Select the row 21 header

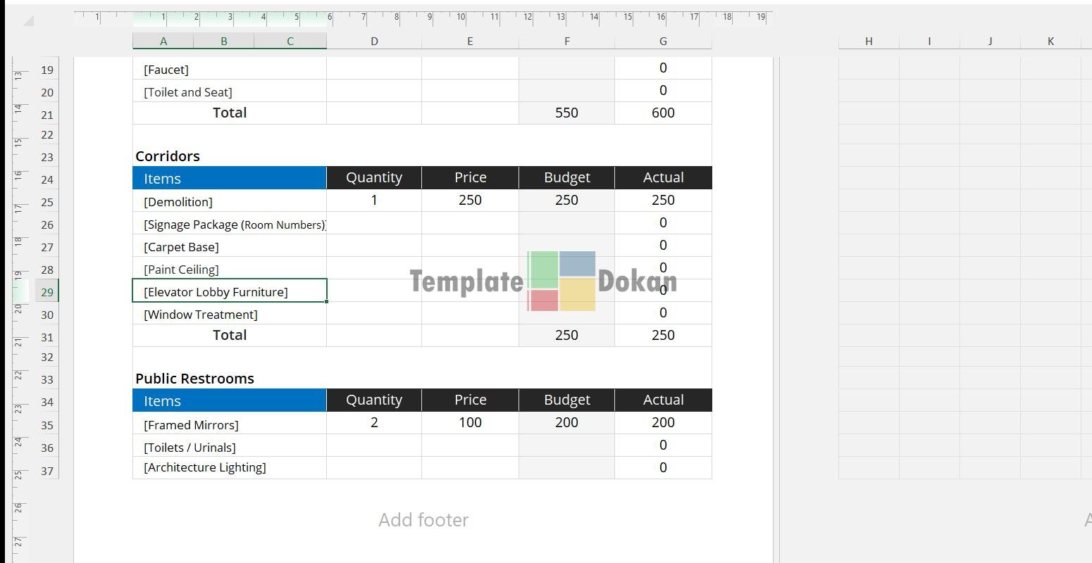[x=47, y=115]
